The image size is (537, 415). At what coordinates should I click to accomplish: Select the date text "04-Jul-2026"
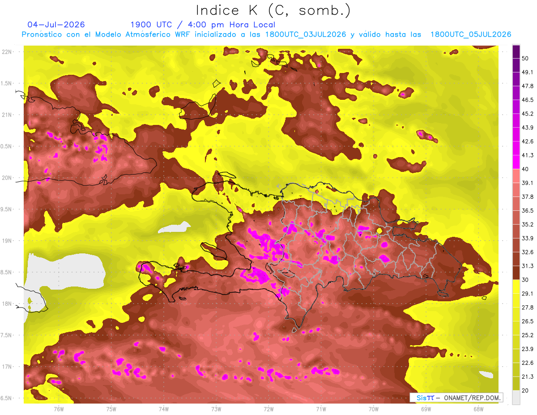tap(56, 25)
